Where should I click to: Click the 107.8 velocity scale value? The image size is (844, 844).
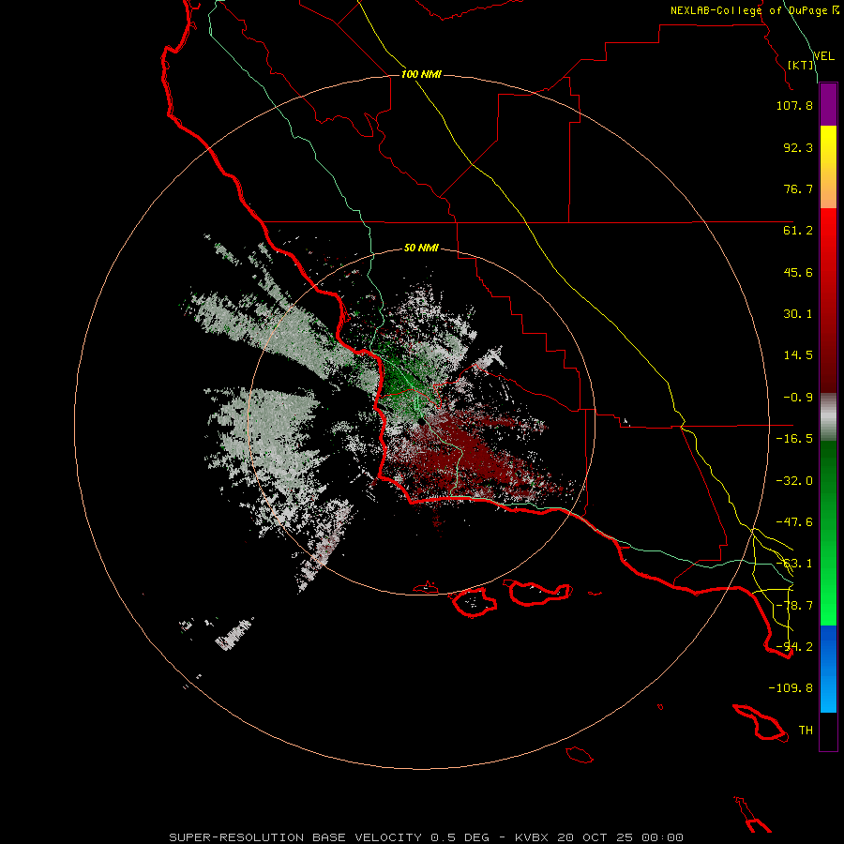[794, 105]
